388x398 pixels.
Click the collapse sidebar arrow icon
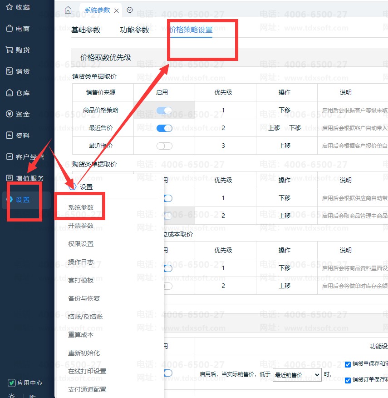click(33, 396)
